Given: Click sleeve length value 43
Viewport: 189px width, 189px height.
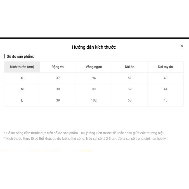Looking at the screenshot, I should (166, 78).
